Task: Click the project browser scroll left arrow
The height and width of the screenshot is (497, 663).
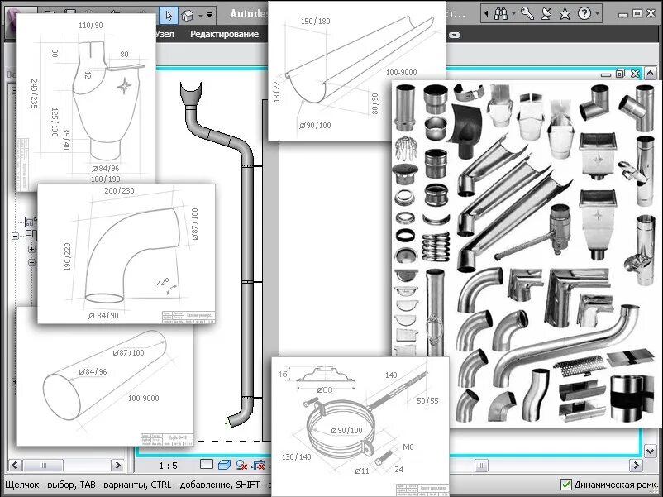Action: [14, 466]
